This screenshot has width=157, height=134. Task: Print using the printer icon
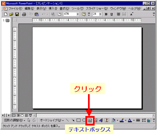click(24, 14)
